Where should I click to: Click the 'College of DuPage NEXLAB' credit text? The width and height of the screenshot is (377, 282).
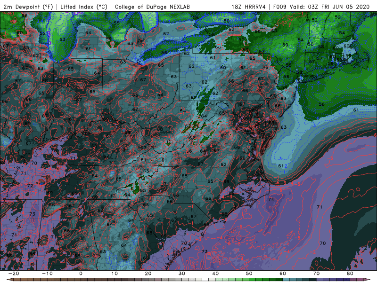pyautogui.click(x=152, y=7)
